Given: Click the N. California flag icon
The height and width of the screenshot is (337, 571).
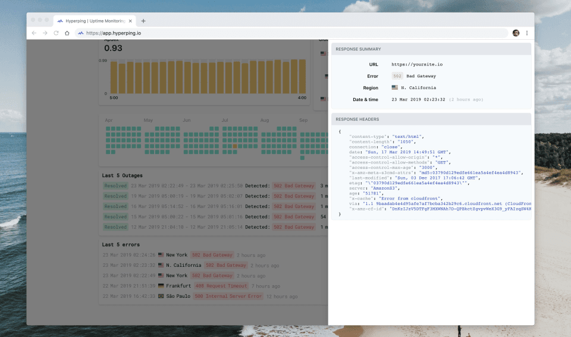Looking at the screenshot, I should pos(394,87).
